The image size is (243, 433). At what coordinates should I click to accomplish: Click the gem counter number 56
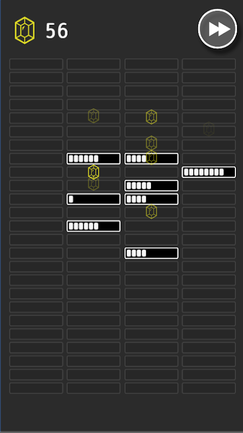(x=57, y=31)
